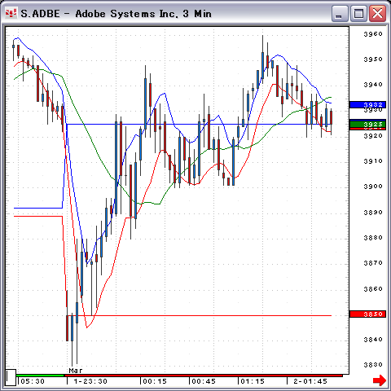
Task: Click the 3870 price scale label
Action: click(x=373, y=263)
